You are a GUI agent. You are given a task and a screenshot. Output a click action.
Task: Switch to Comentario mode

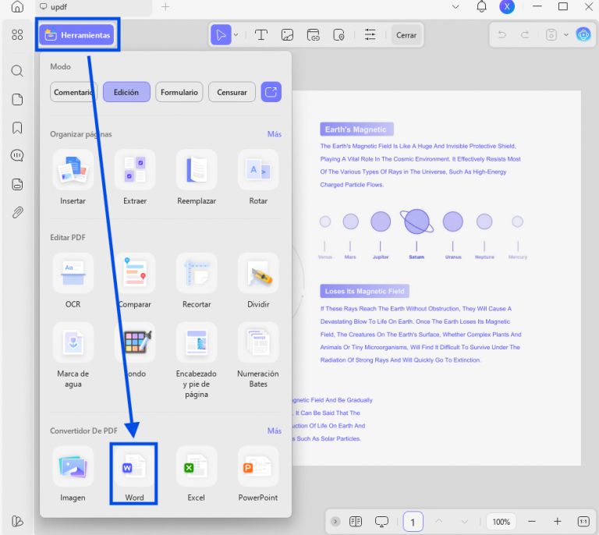(x=74, y=92)
